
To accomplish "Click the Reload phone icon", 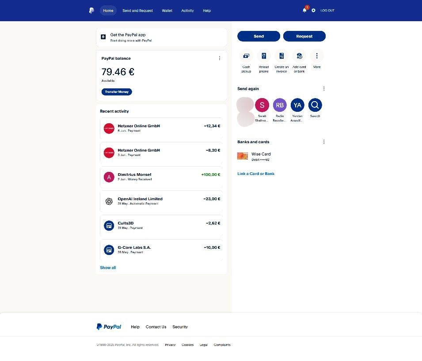I will [x=264, y=56].
